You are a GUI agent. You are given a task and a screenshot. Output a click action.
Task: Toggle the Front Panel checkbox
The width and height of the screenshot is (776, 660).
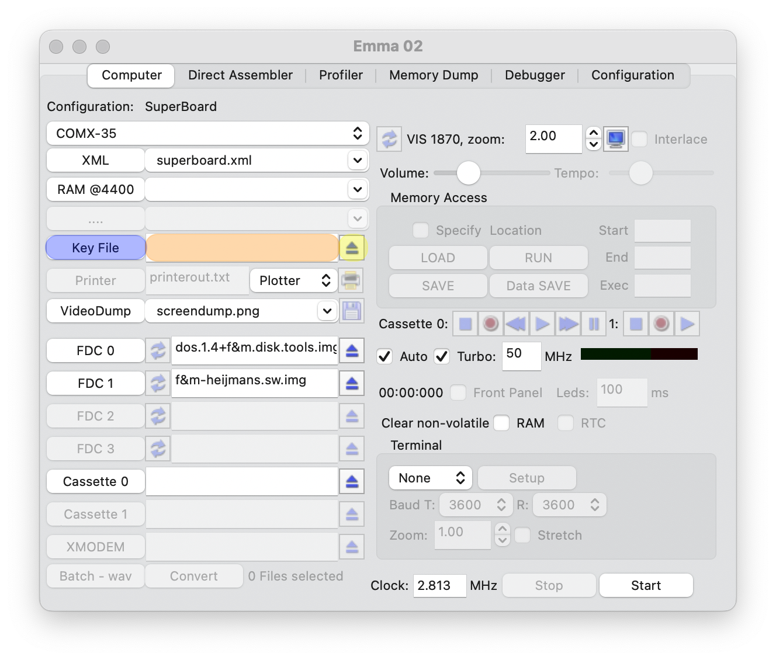(x=458, y=392)
